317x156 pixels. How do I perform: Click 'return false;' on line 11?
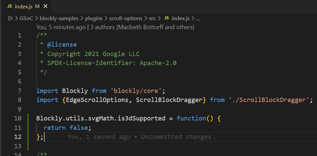(x=67, y=127)
